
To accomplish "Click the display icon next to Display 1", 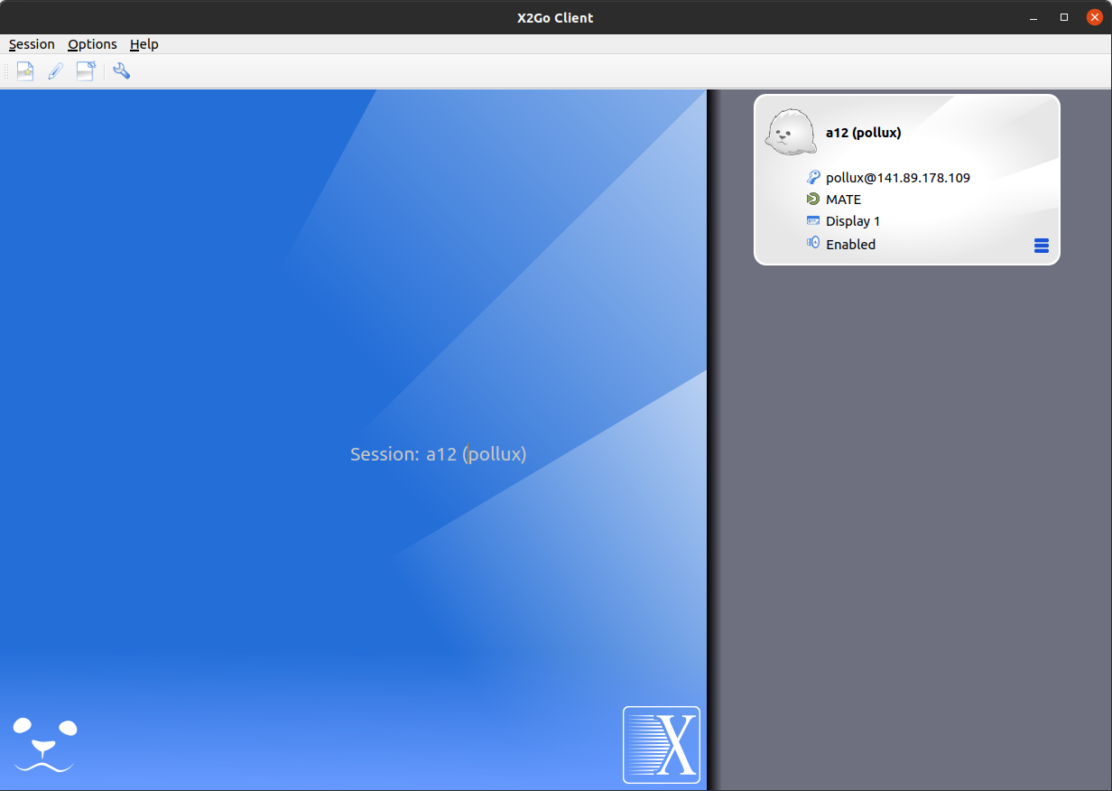I will click(x=813, y=221).
